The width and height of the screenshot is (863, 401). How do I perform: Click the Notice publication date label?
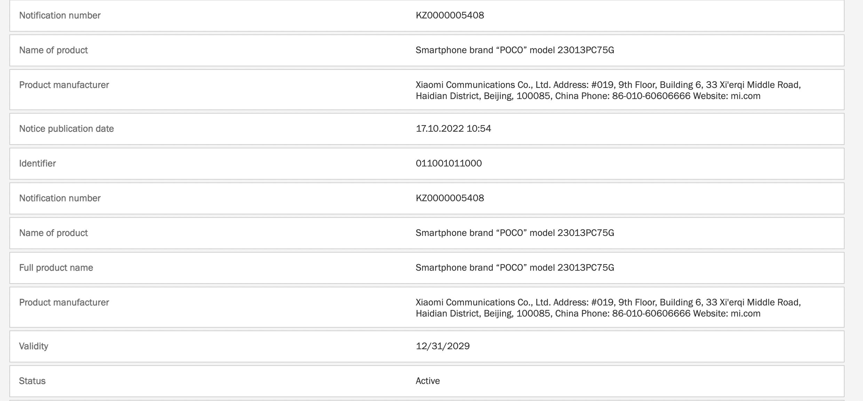click(x=66, y=129)
